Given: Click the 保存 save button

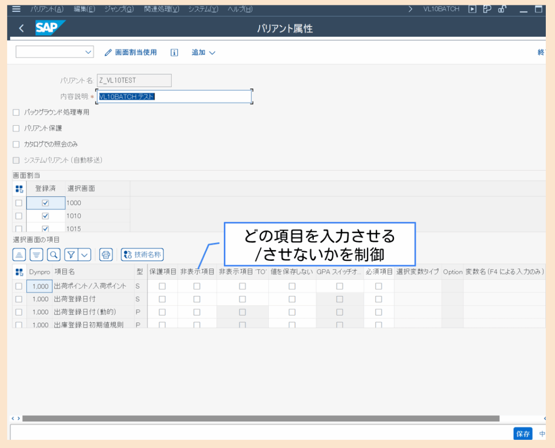Looking at the screenshot, I should (x=523, y=434).
